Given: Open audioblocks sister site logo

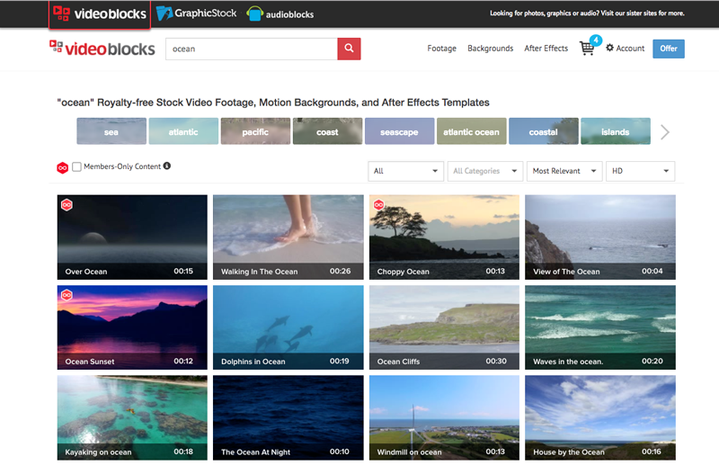Looking at the screenshot, I should click(280, 14).
